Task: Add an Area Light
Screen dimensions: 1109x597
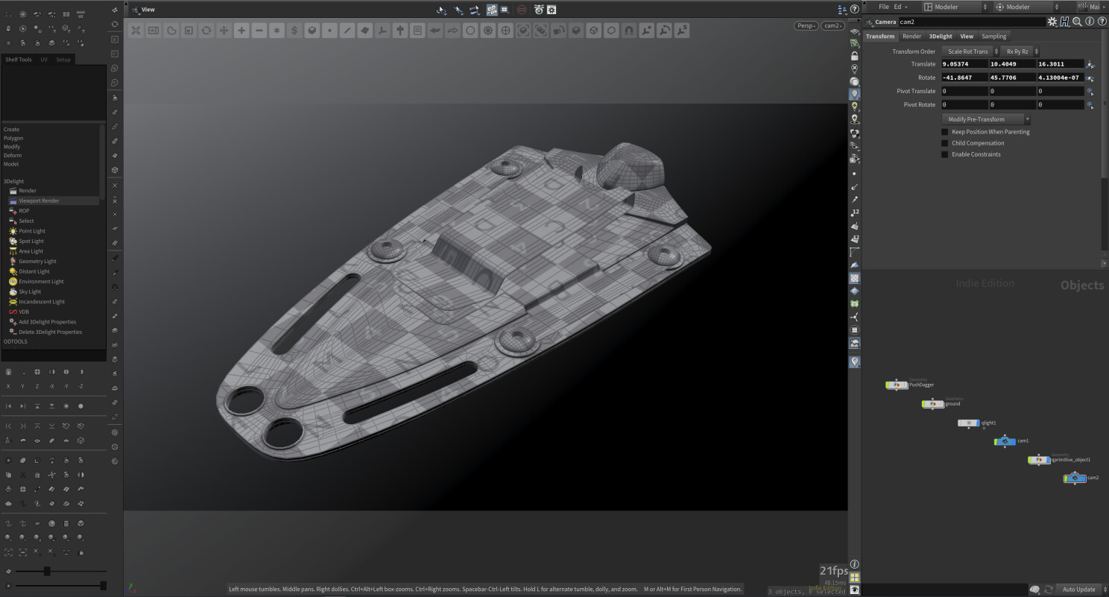Action: click(31, 251)
